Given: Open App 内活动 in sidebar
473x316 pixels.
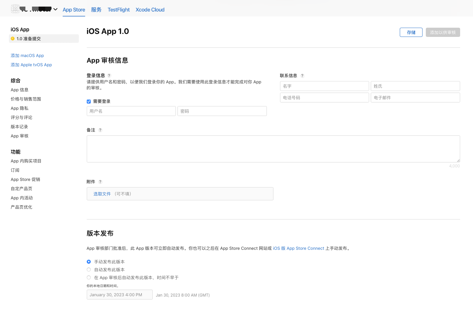Looking at the screenshot, I should [x=22, y=198].
